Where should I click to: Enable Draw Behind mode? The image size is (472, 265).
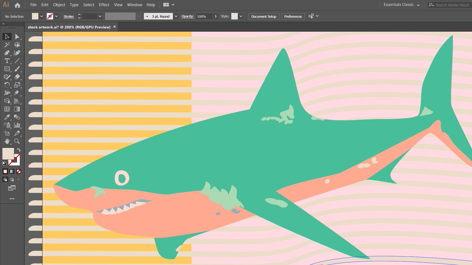(12, 179)
